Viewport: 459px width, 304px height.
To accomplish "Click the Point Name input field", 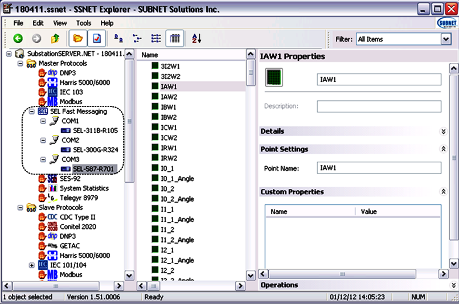I will (x=379, y=168).
